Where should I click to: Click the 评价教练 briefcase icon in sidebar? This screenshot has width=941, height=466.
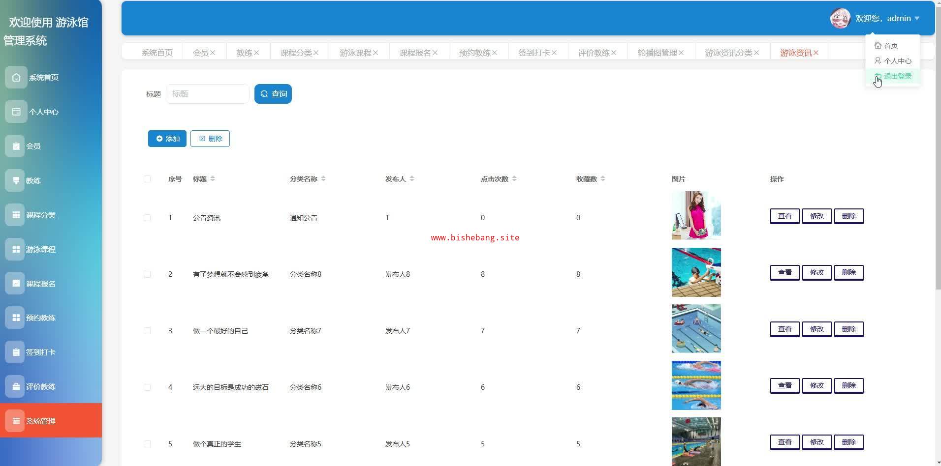tap(16, 386)
